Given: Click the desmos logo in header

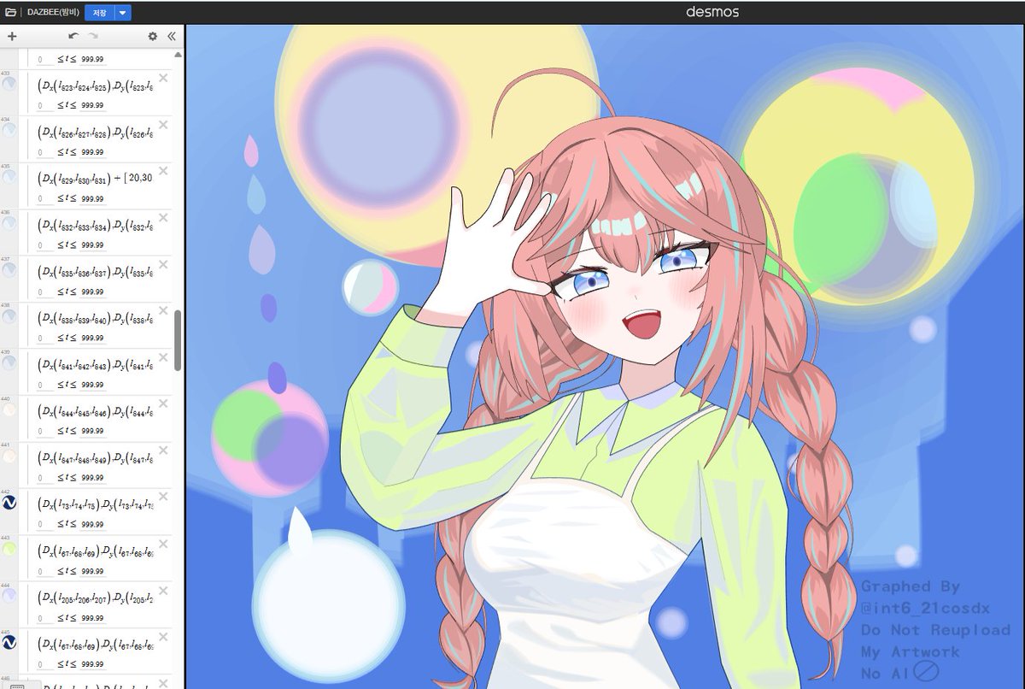Looking at the screenshot, I should pyautogui.click(x=712, y=12).
